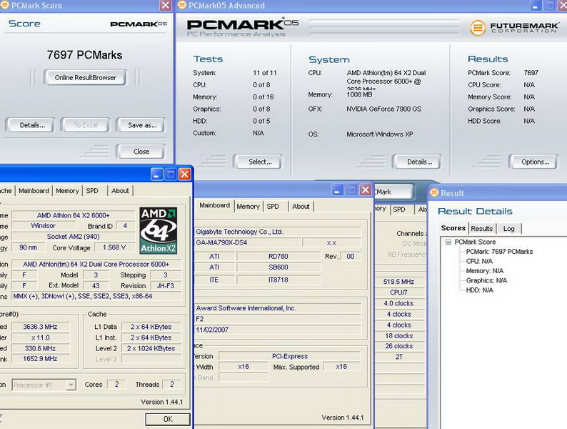The width and height of the screenshot is (567, 429).
Task: Minimize the PCMark05 Advanced window
Action: (536, 5)
